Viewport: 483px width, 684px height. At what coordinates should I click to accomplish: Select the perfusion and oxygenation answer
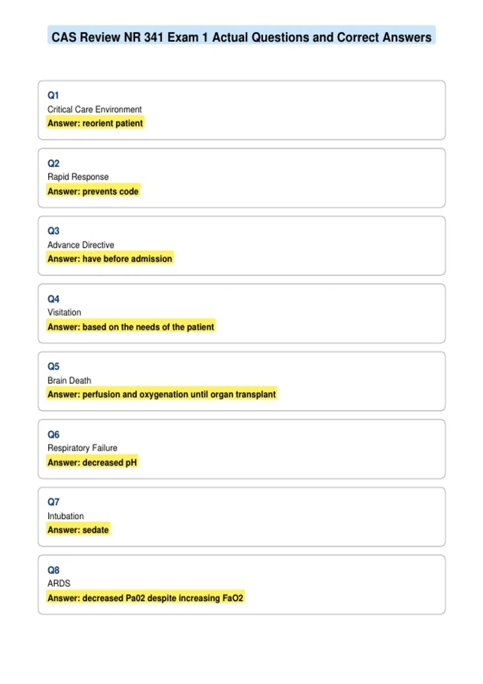[x=162, y=394]
